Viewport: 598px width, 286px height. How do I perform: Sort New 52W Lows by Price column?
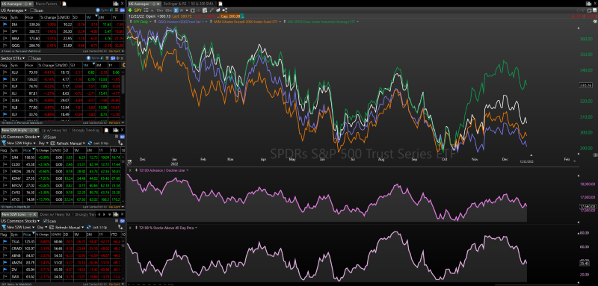pos(29,234)
